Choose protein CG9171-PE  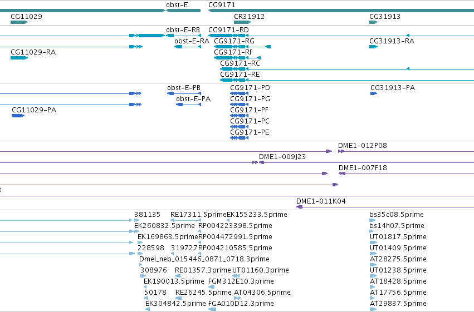pyautogui.click(x=250, y=132)
